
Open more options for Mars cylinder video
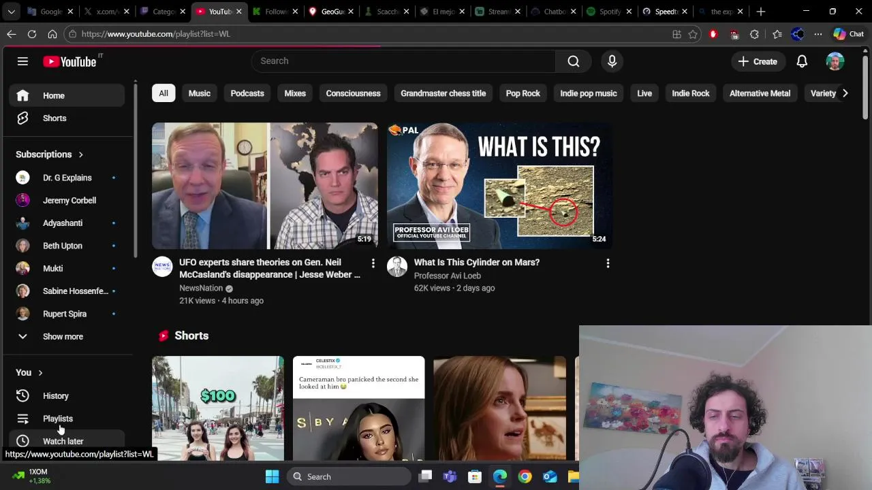[x=608, y=263]
